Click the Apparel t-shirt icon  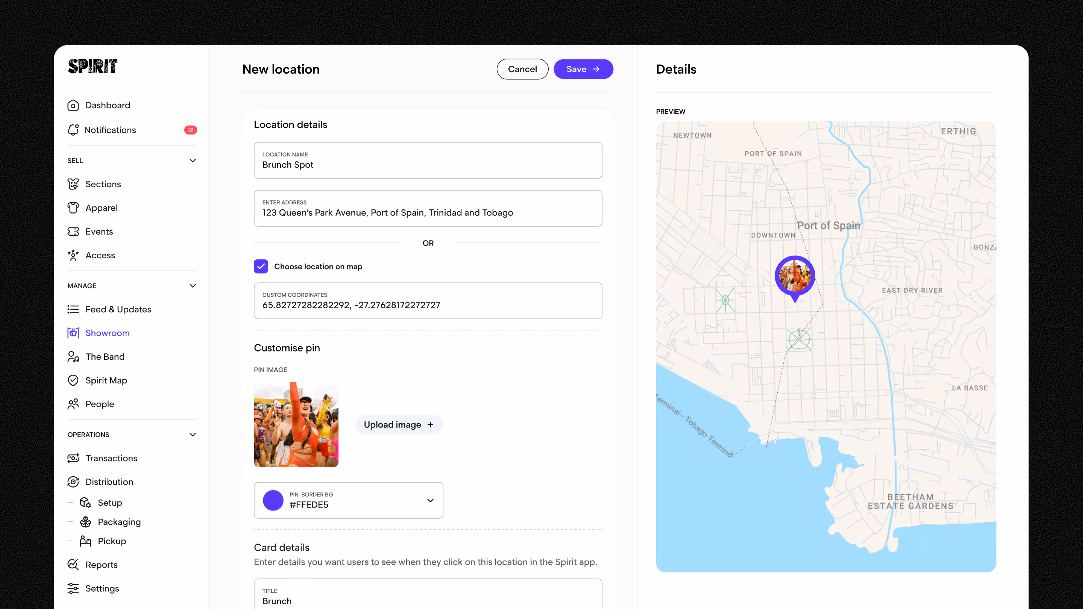click(73, 208)
